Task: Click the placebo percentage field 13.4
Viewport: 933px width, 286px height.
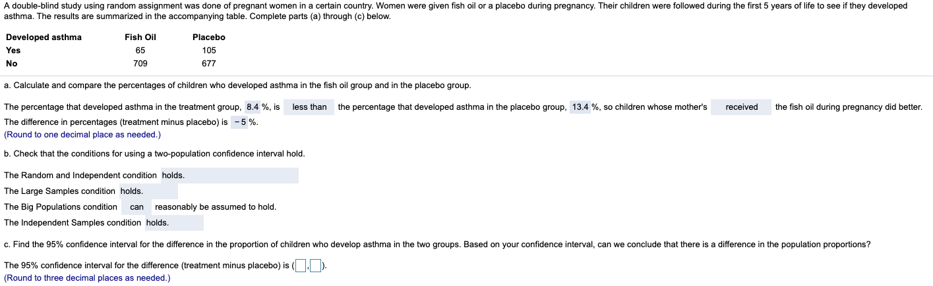Action: coord(580,107)
